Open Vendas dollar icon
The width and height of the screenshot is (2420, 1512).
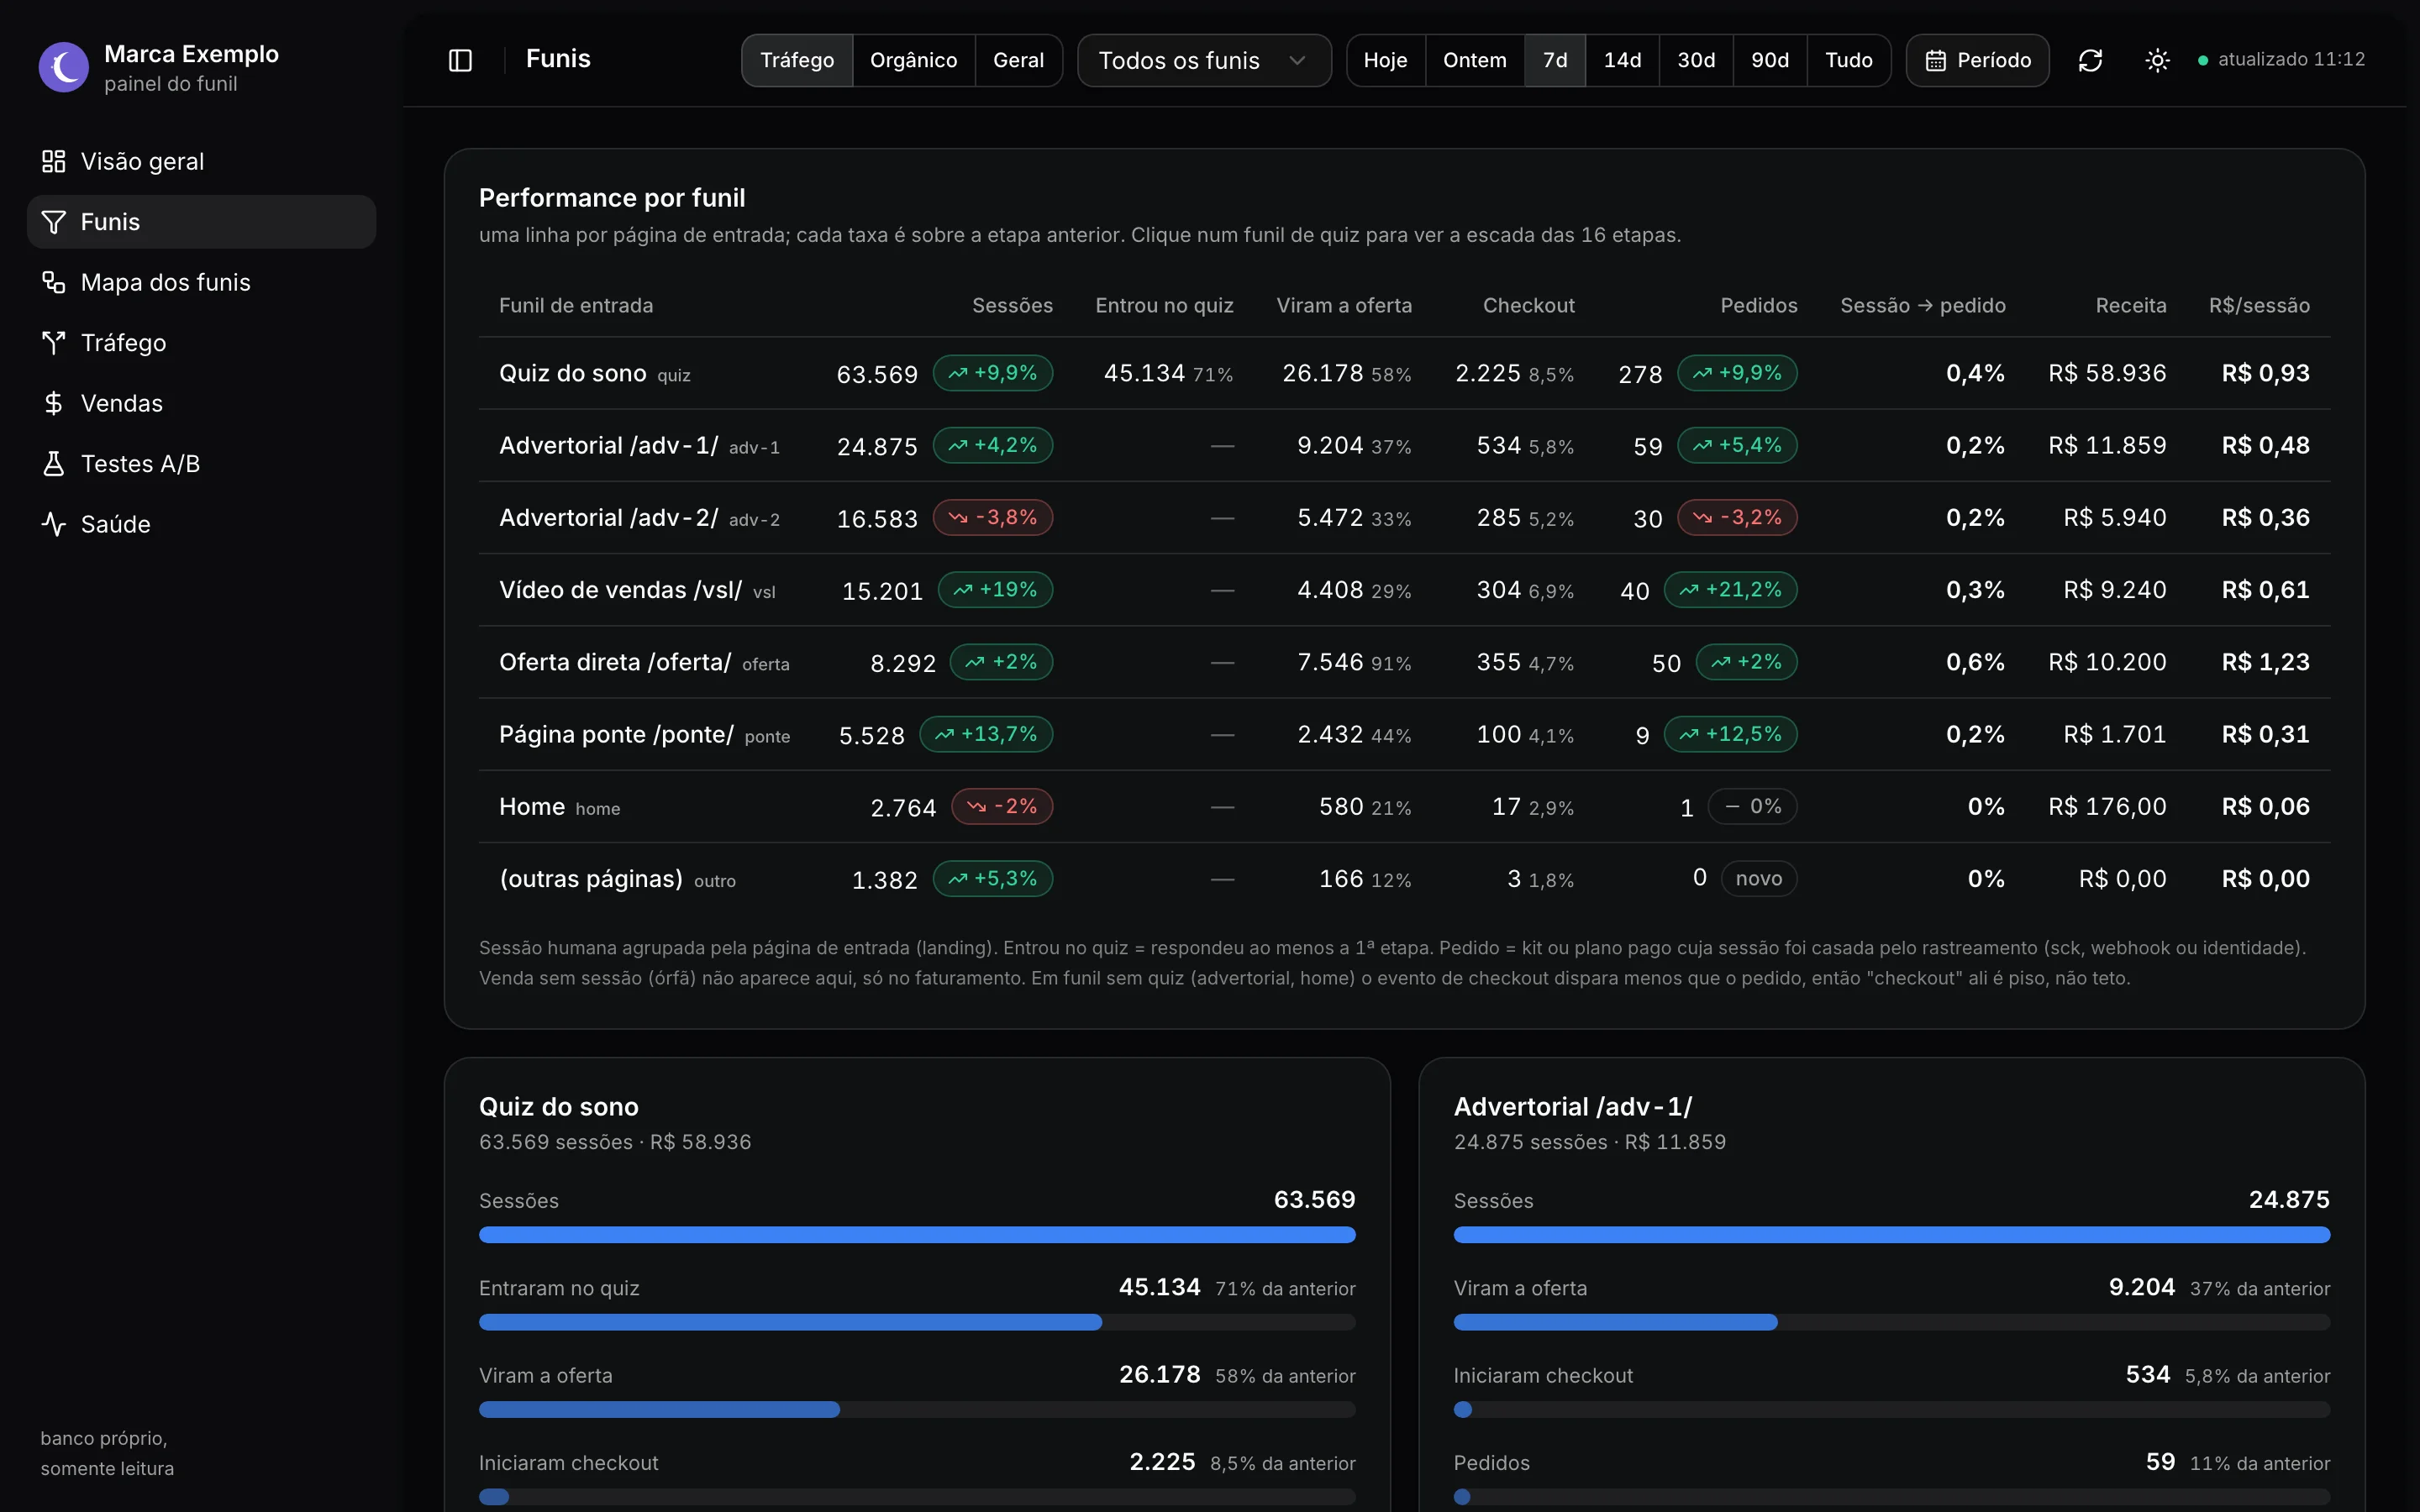coord(54,403)
